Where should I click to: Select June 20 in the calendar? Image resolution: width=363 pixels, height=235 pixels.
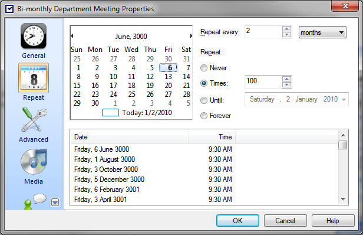(169, 86)
